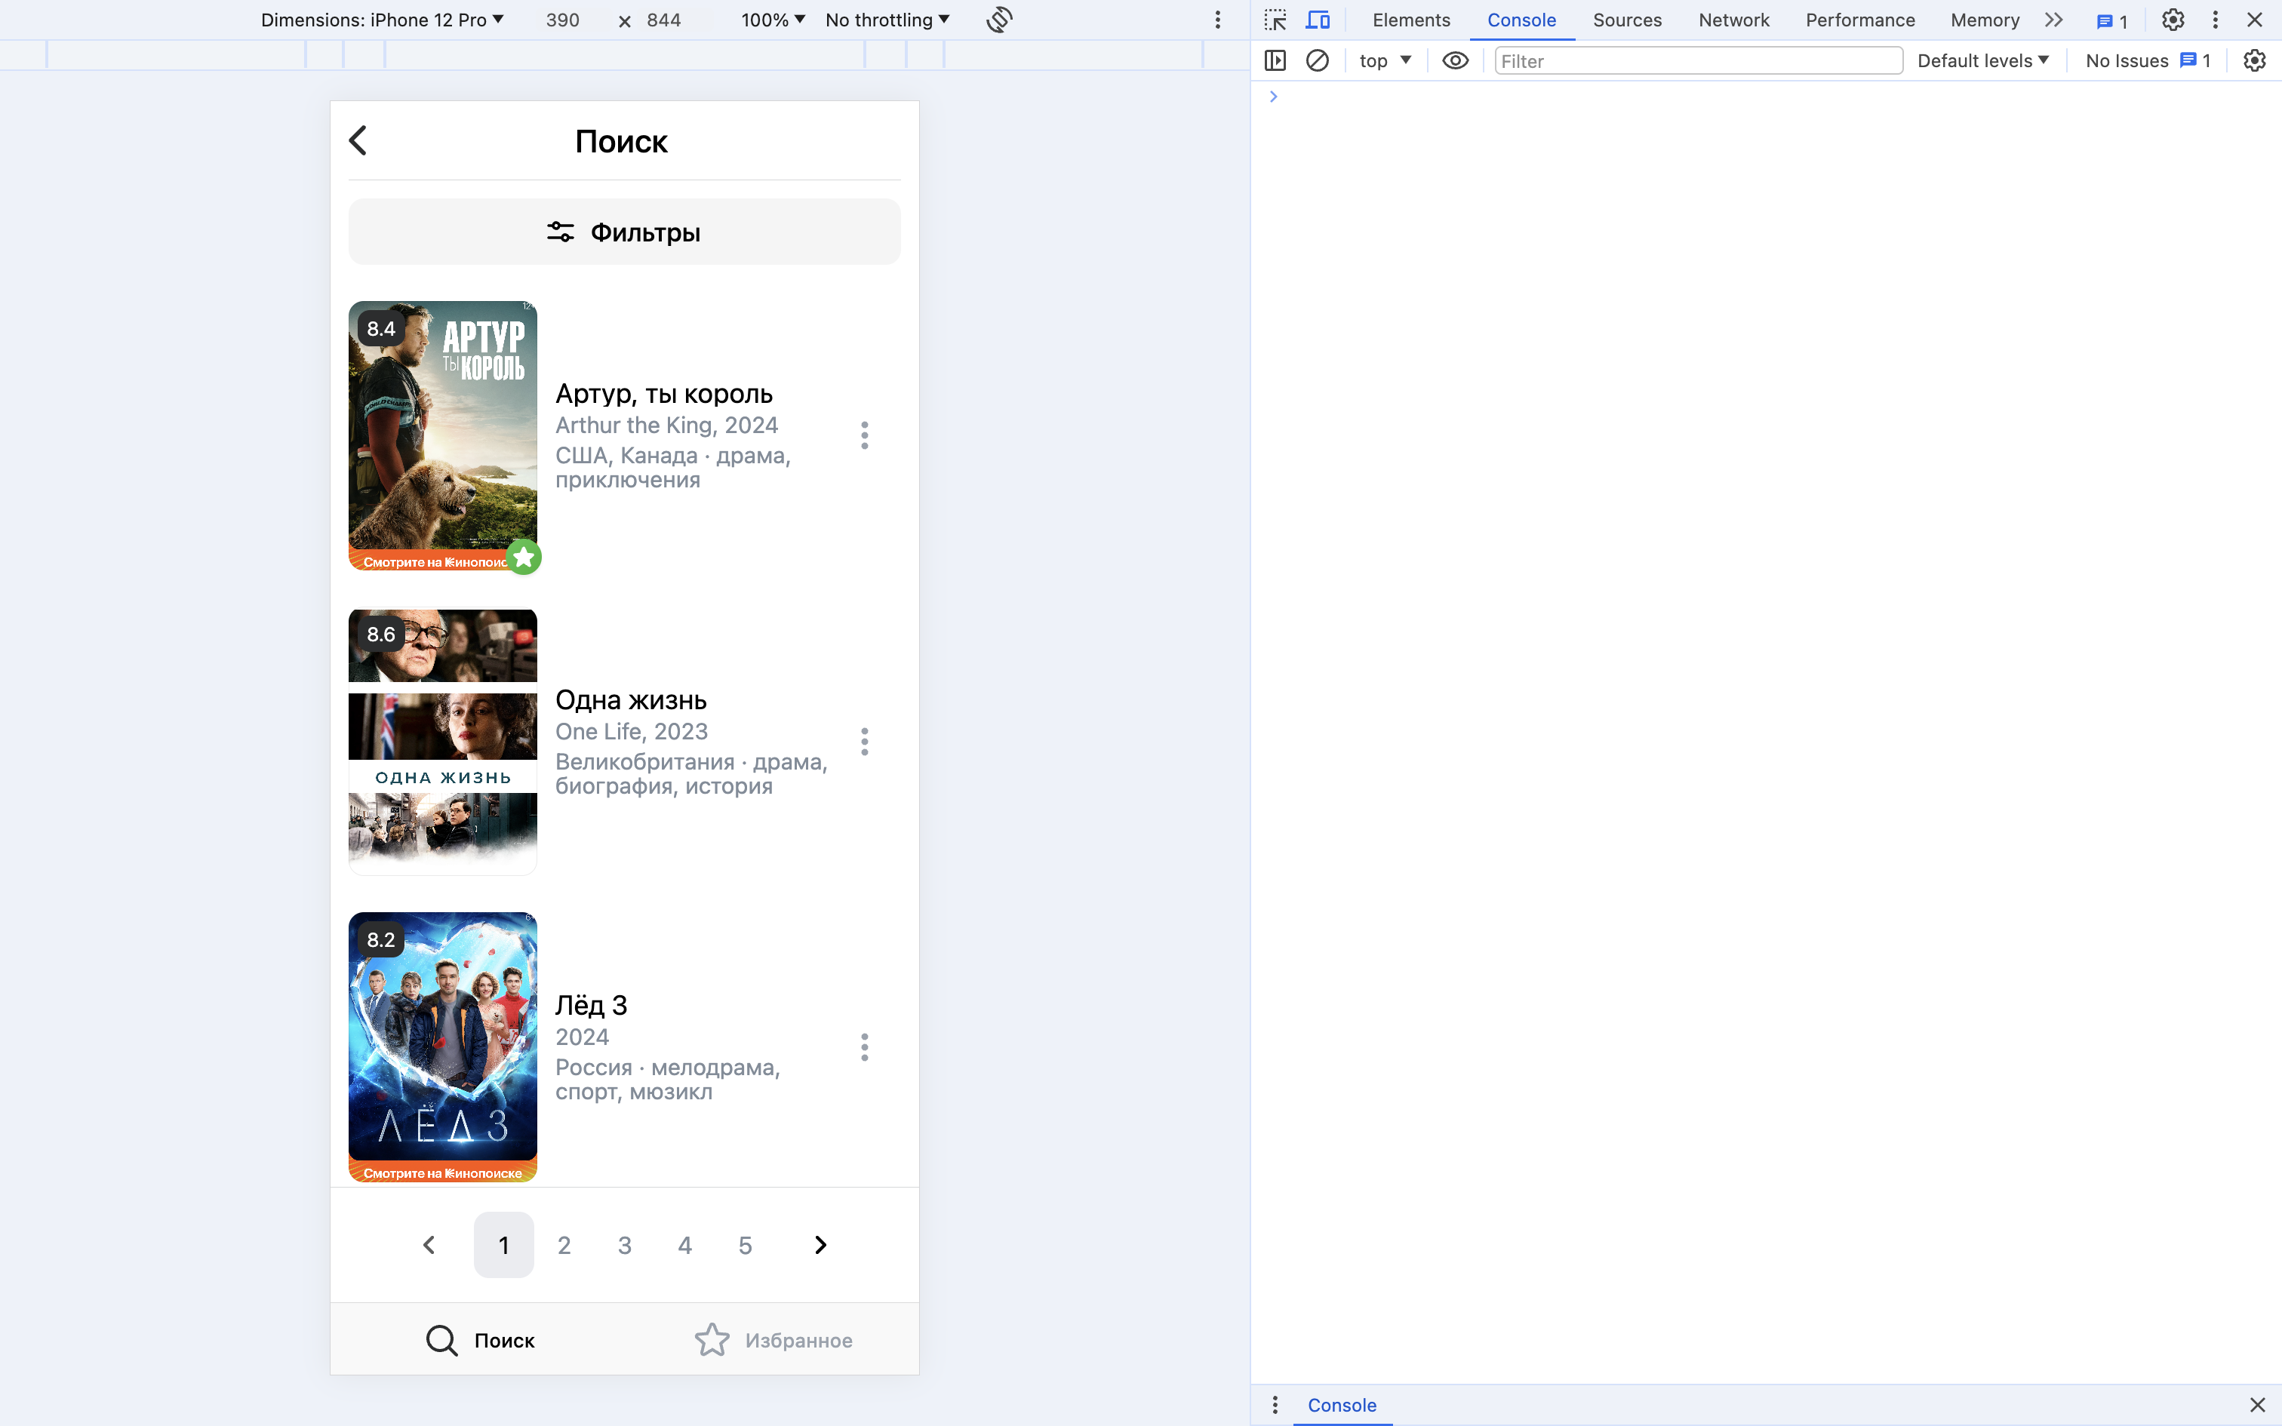Screen dimensions: 2282x1426
Task: Jump to page 5 of results
Action: coord(745,1245)
